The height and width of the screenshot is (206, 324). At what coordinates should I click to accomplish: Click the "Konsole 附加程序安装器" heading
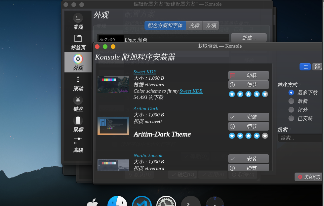[x=135, y=57]
